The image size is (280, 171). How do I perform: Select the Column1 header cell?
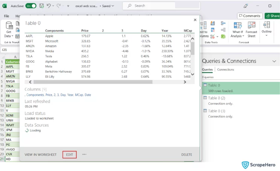12,62
